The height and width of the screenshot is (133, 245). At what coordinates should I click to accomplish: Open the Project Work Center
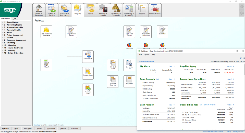(x=71, y=32)
